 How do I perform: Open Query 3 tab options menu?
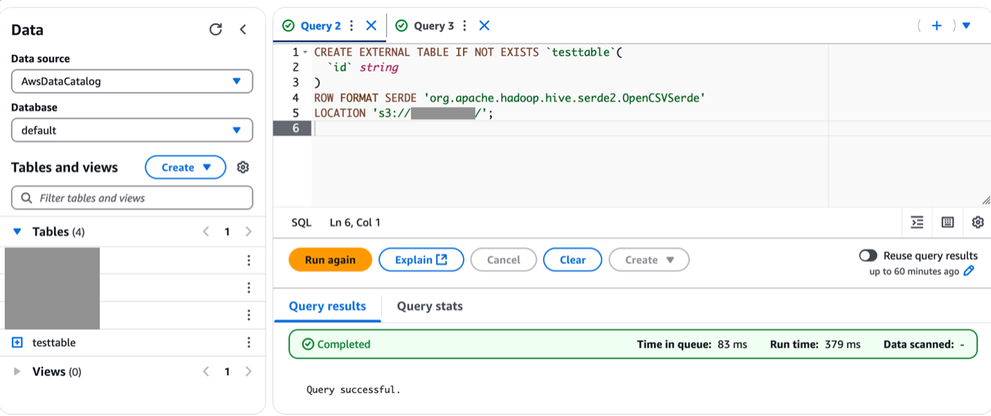[x=464, y=26]
